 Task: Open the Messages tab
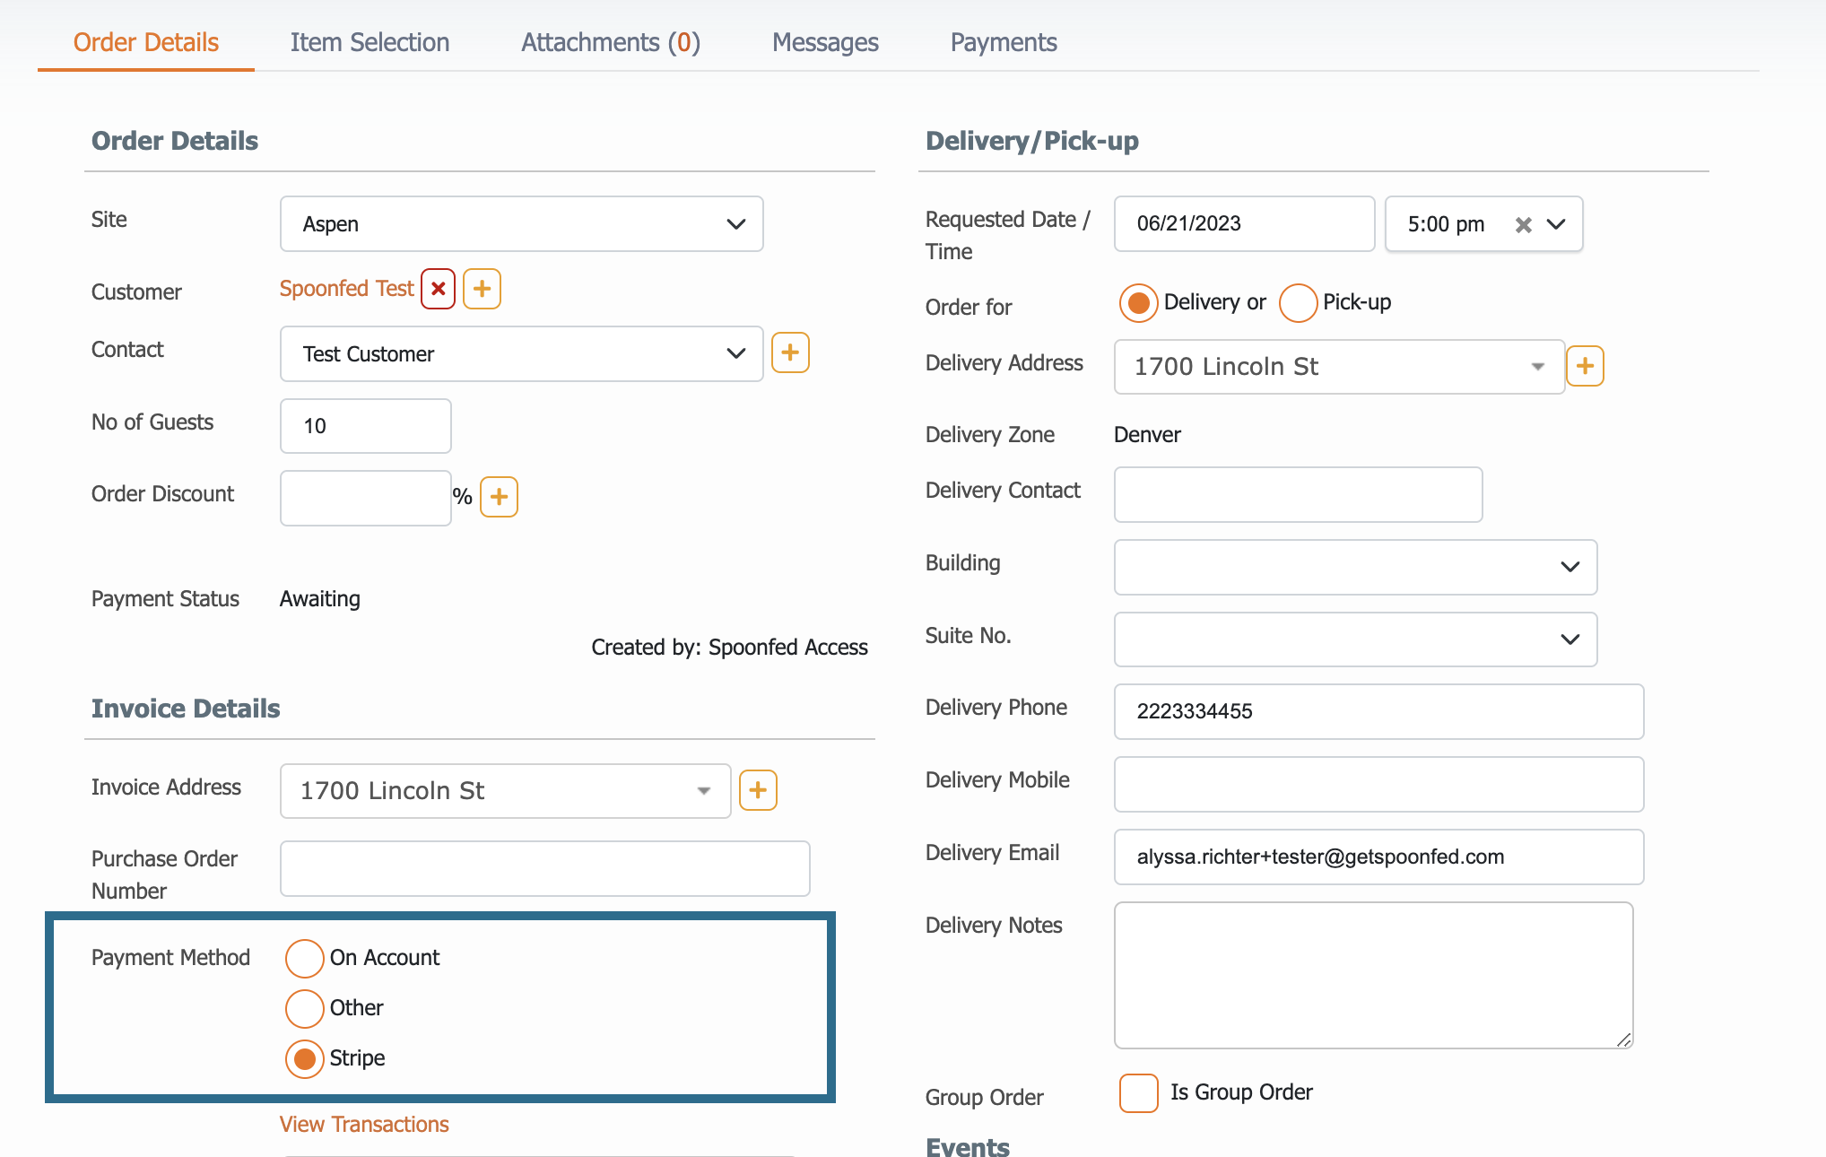pyautogui.click(x=825, y=42)
